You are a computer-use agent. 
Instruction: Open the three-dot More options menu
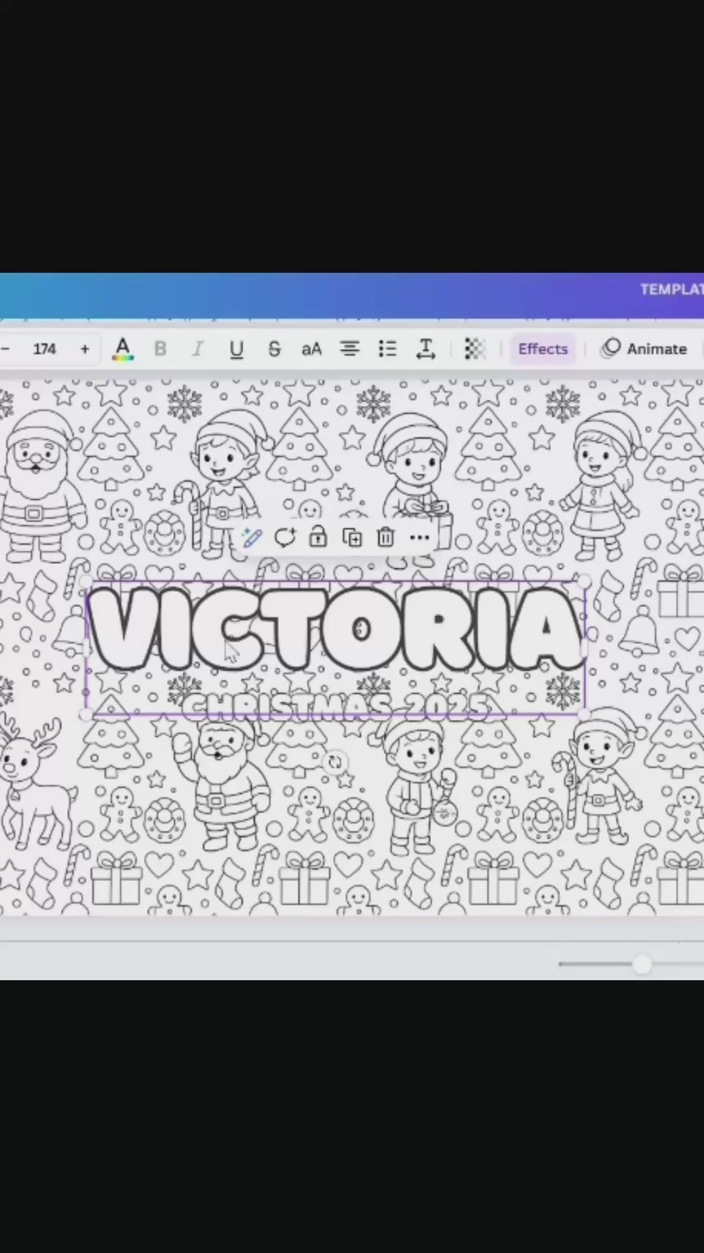pyautogui.click(x=420, y=538)
